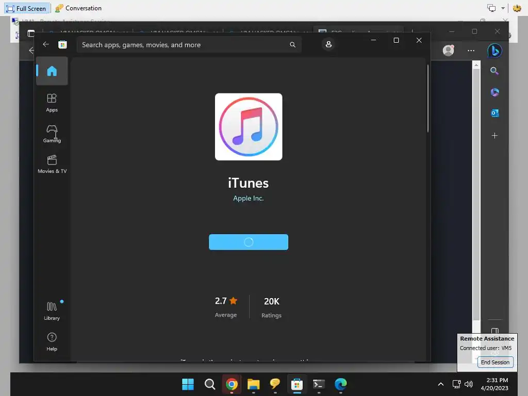The height and width of the screenshot is (396, 528).
Task: Open the yellow chat app in taskbar
Action: click(x=275, y=384)
